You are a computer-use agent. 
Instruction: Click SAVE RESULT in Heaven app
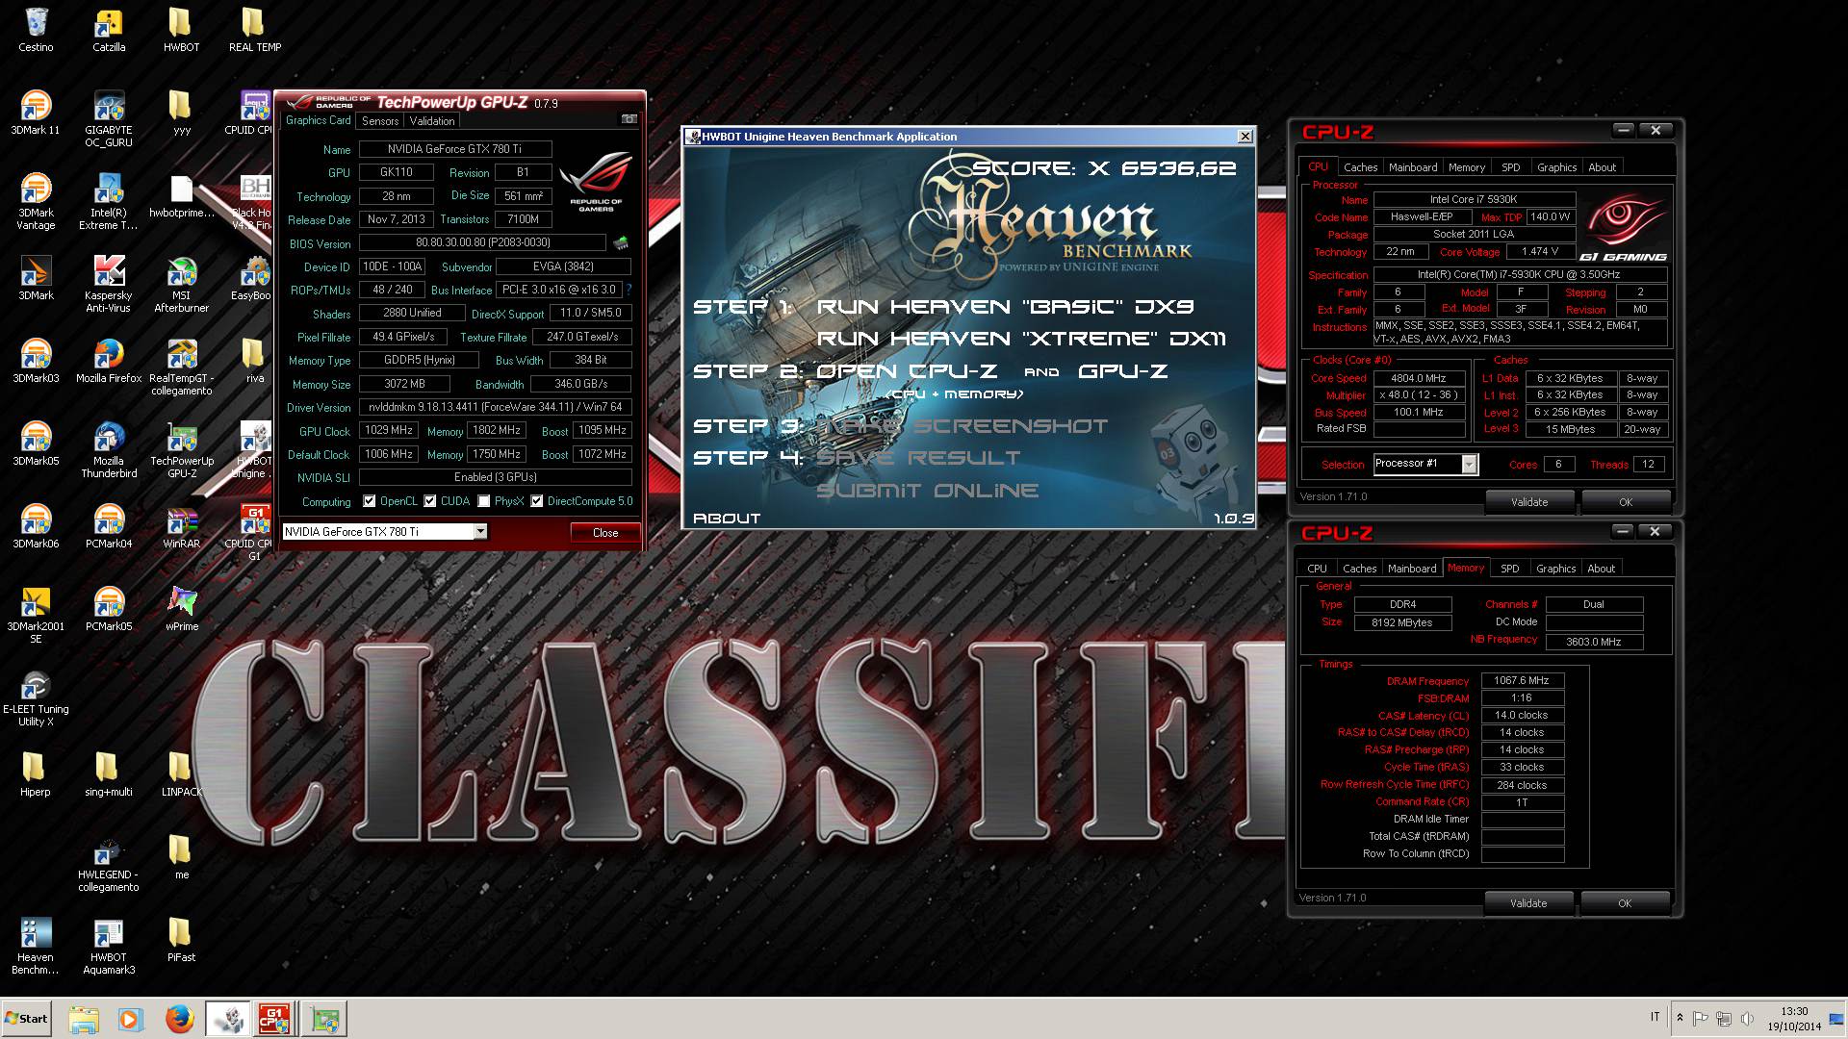918,458
